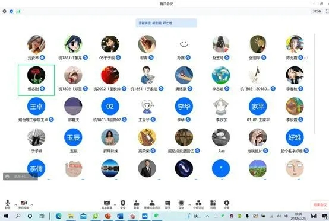Image resolution: width=329 pixels, height=221 pixels.
Task: Open the security shield menu
Action: point(123,204)
